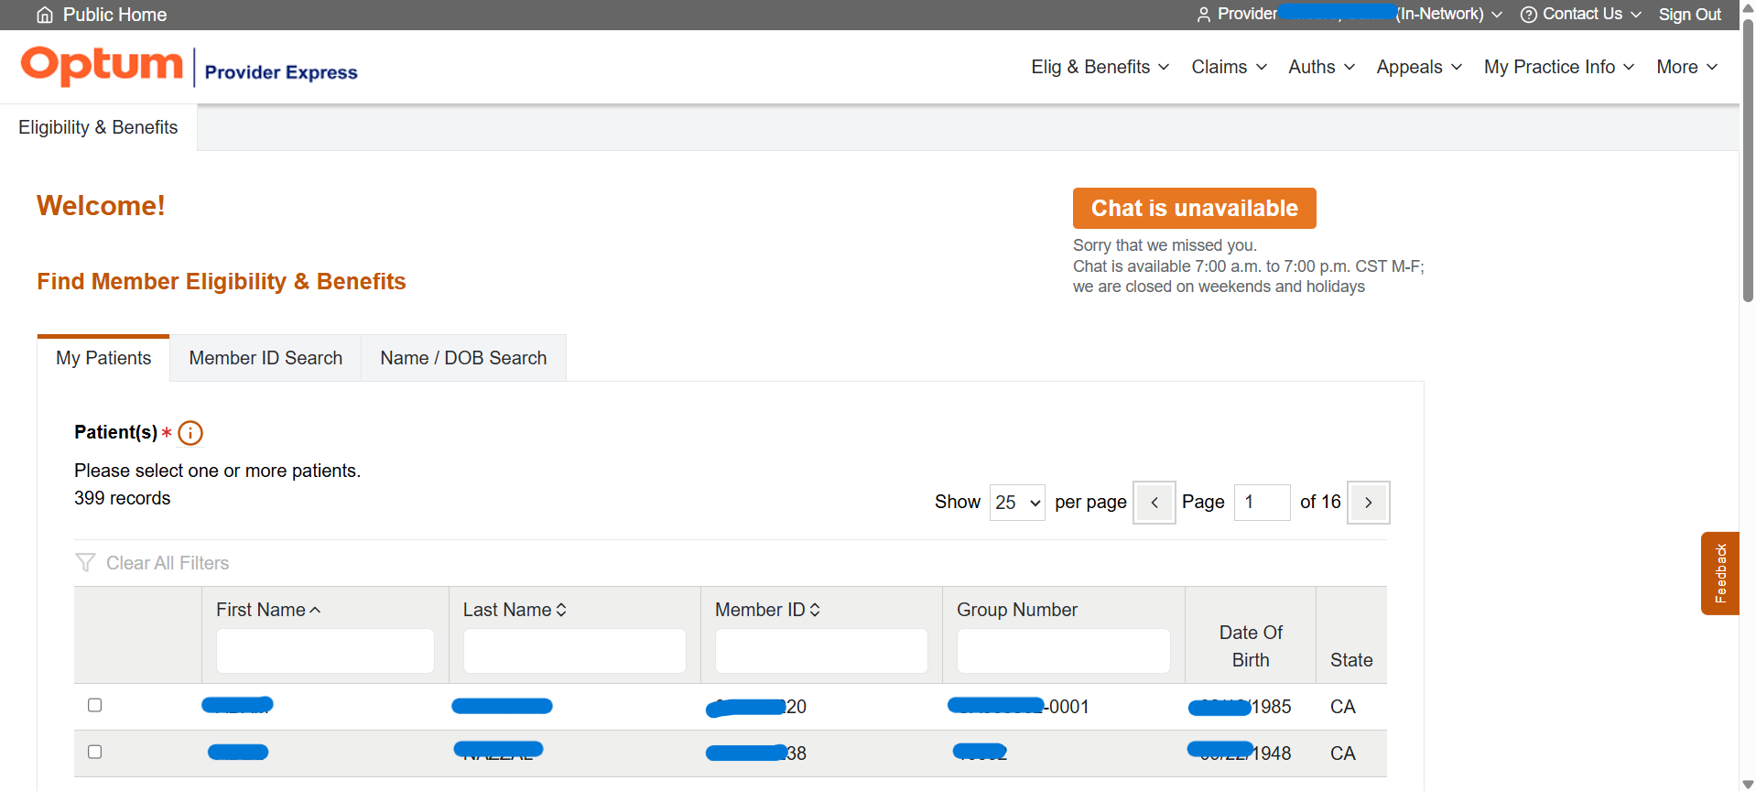Image resolution: width=1756 pixels, height=791 pixels.
Task: Click the Public Home link
Action: pos(114,15)
